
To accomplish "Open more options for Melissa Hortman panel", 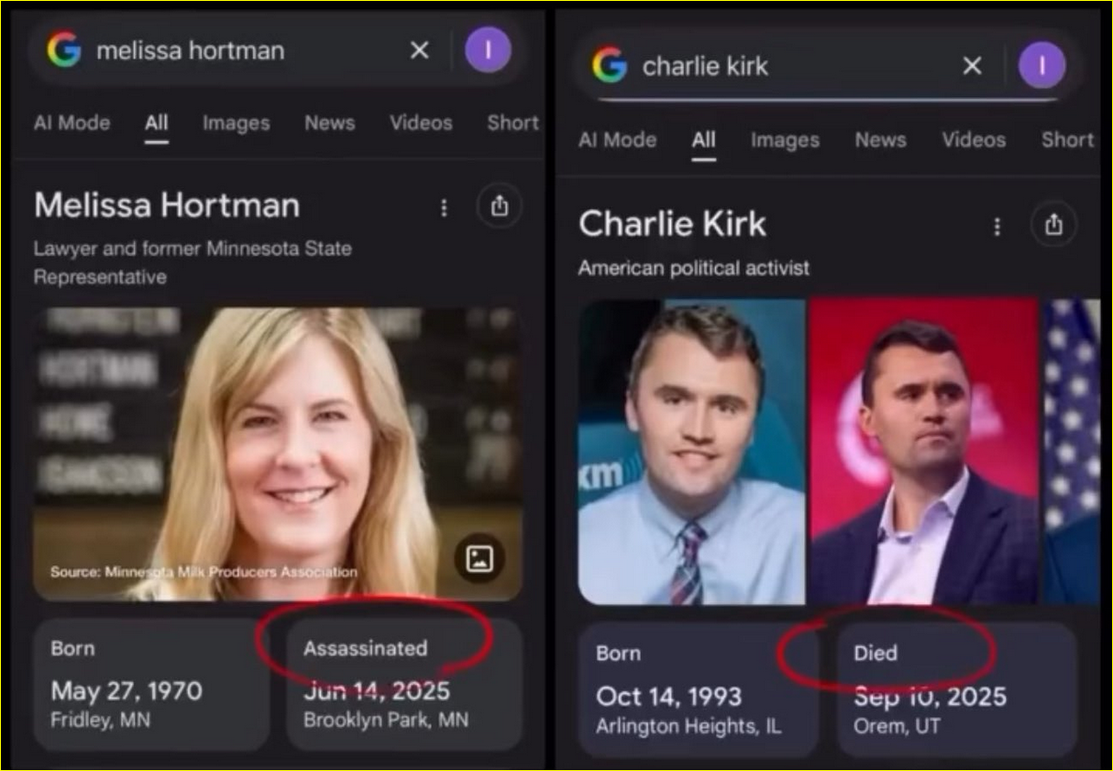I will [444, 208].
